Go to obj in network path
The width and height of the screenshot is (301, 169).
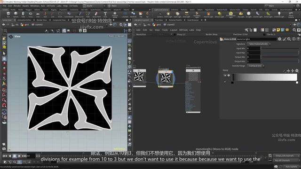[147, 24]
